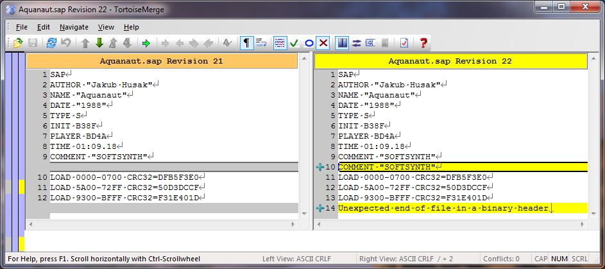Viewport: 605px width, 269px height.
Task: Go to previous difference with grey up arrow
Action: pos(85,43)
